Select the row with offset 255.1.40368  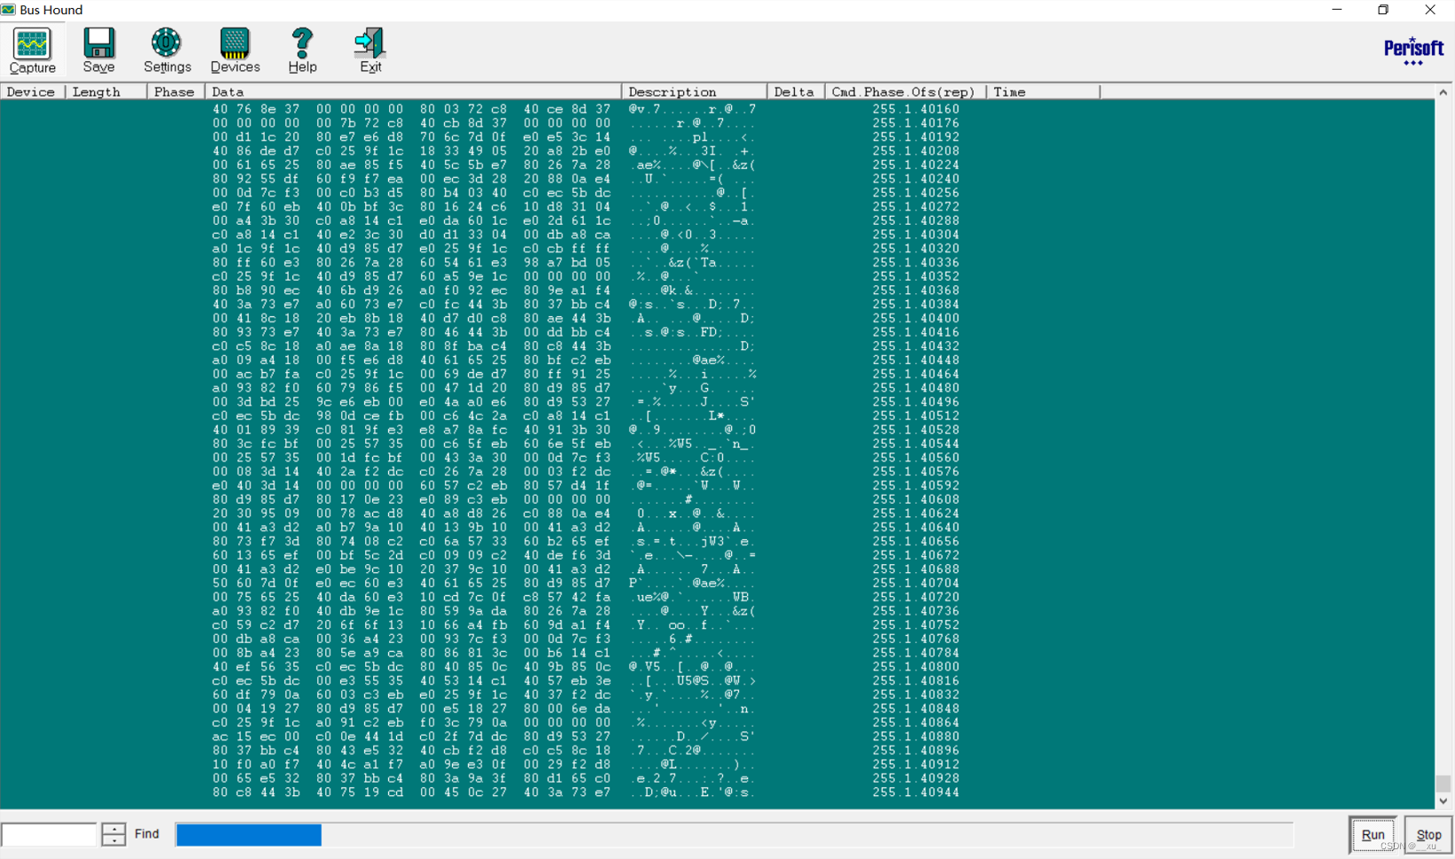coord(717,290)
